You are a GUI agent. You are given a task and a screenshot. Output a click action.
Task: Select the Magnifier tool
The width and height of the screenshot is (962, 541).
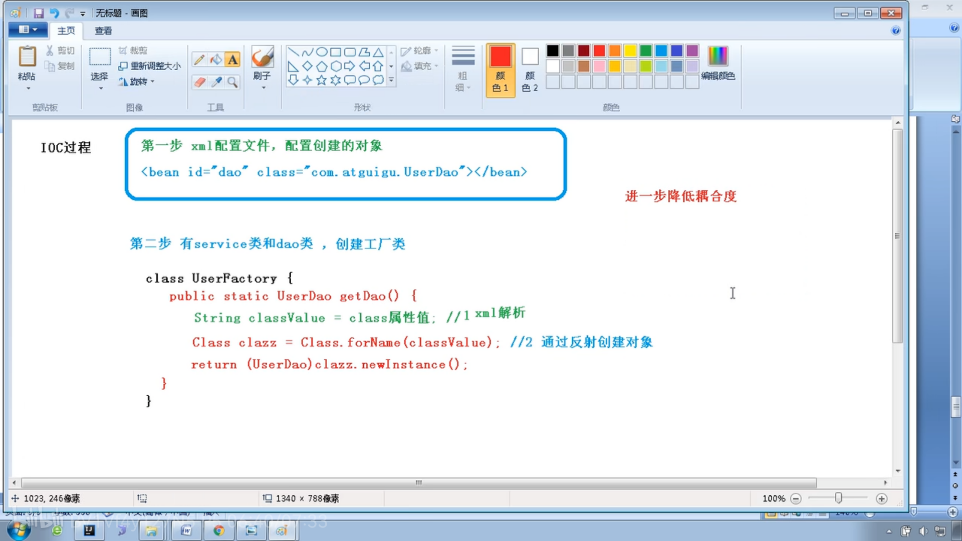tap(232, 82)
